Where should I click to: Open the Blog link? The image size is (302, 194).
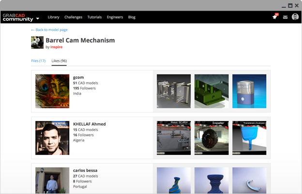[x=132, y=17]
